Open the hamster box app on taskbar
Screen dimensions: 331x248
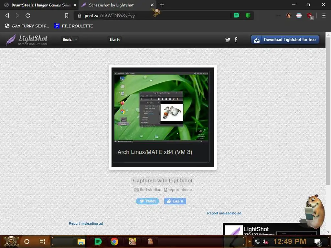point(132,242)
